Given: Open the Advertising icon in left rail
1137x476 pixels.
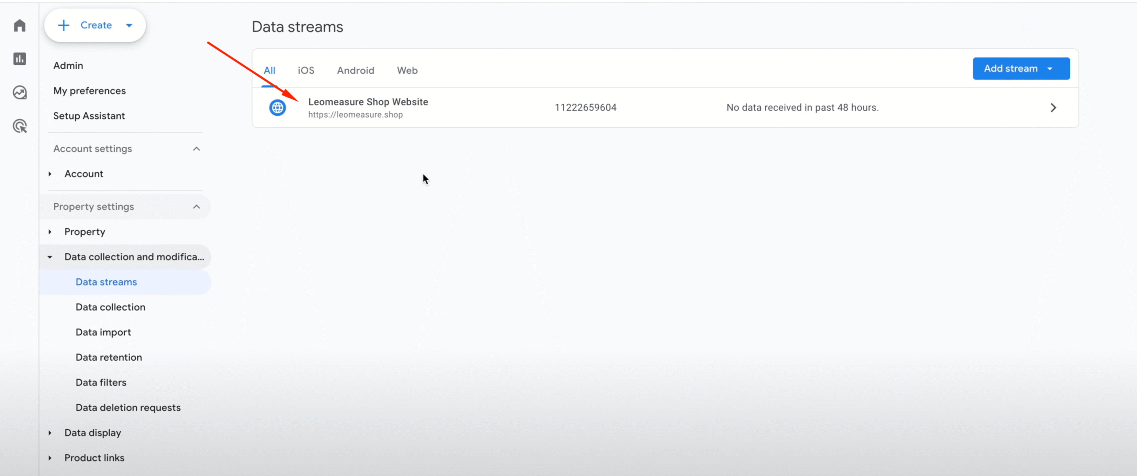Looking at the screenshot, I should 20,126.
